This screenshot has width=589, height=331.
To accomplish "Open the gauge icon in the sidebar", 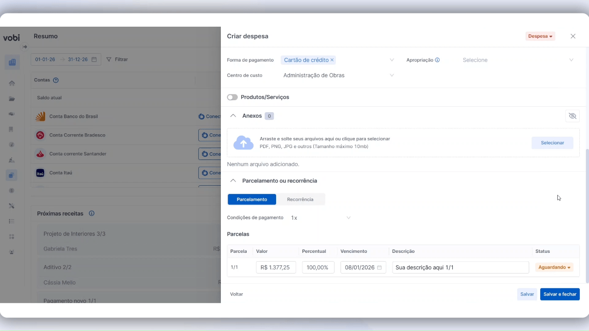I will [x=12, y=145].
